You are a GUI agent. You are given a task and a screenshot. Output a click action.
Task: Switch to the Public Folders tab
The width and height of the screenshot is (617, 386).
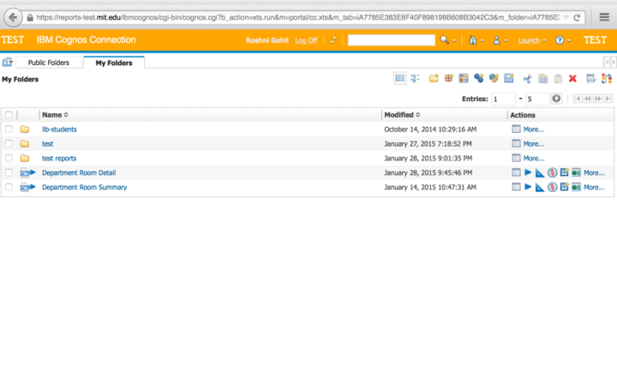(x=49, y=63)
